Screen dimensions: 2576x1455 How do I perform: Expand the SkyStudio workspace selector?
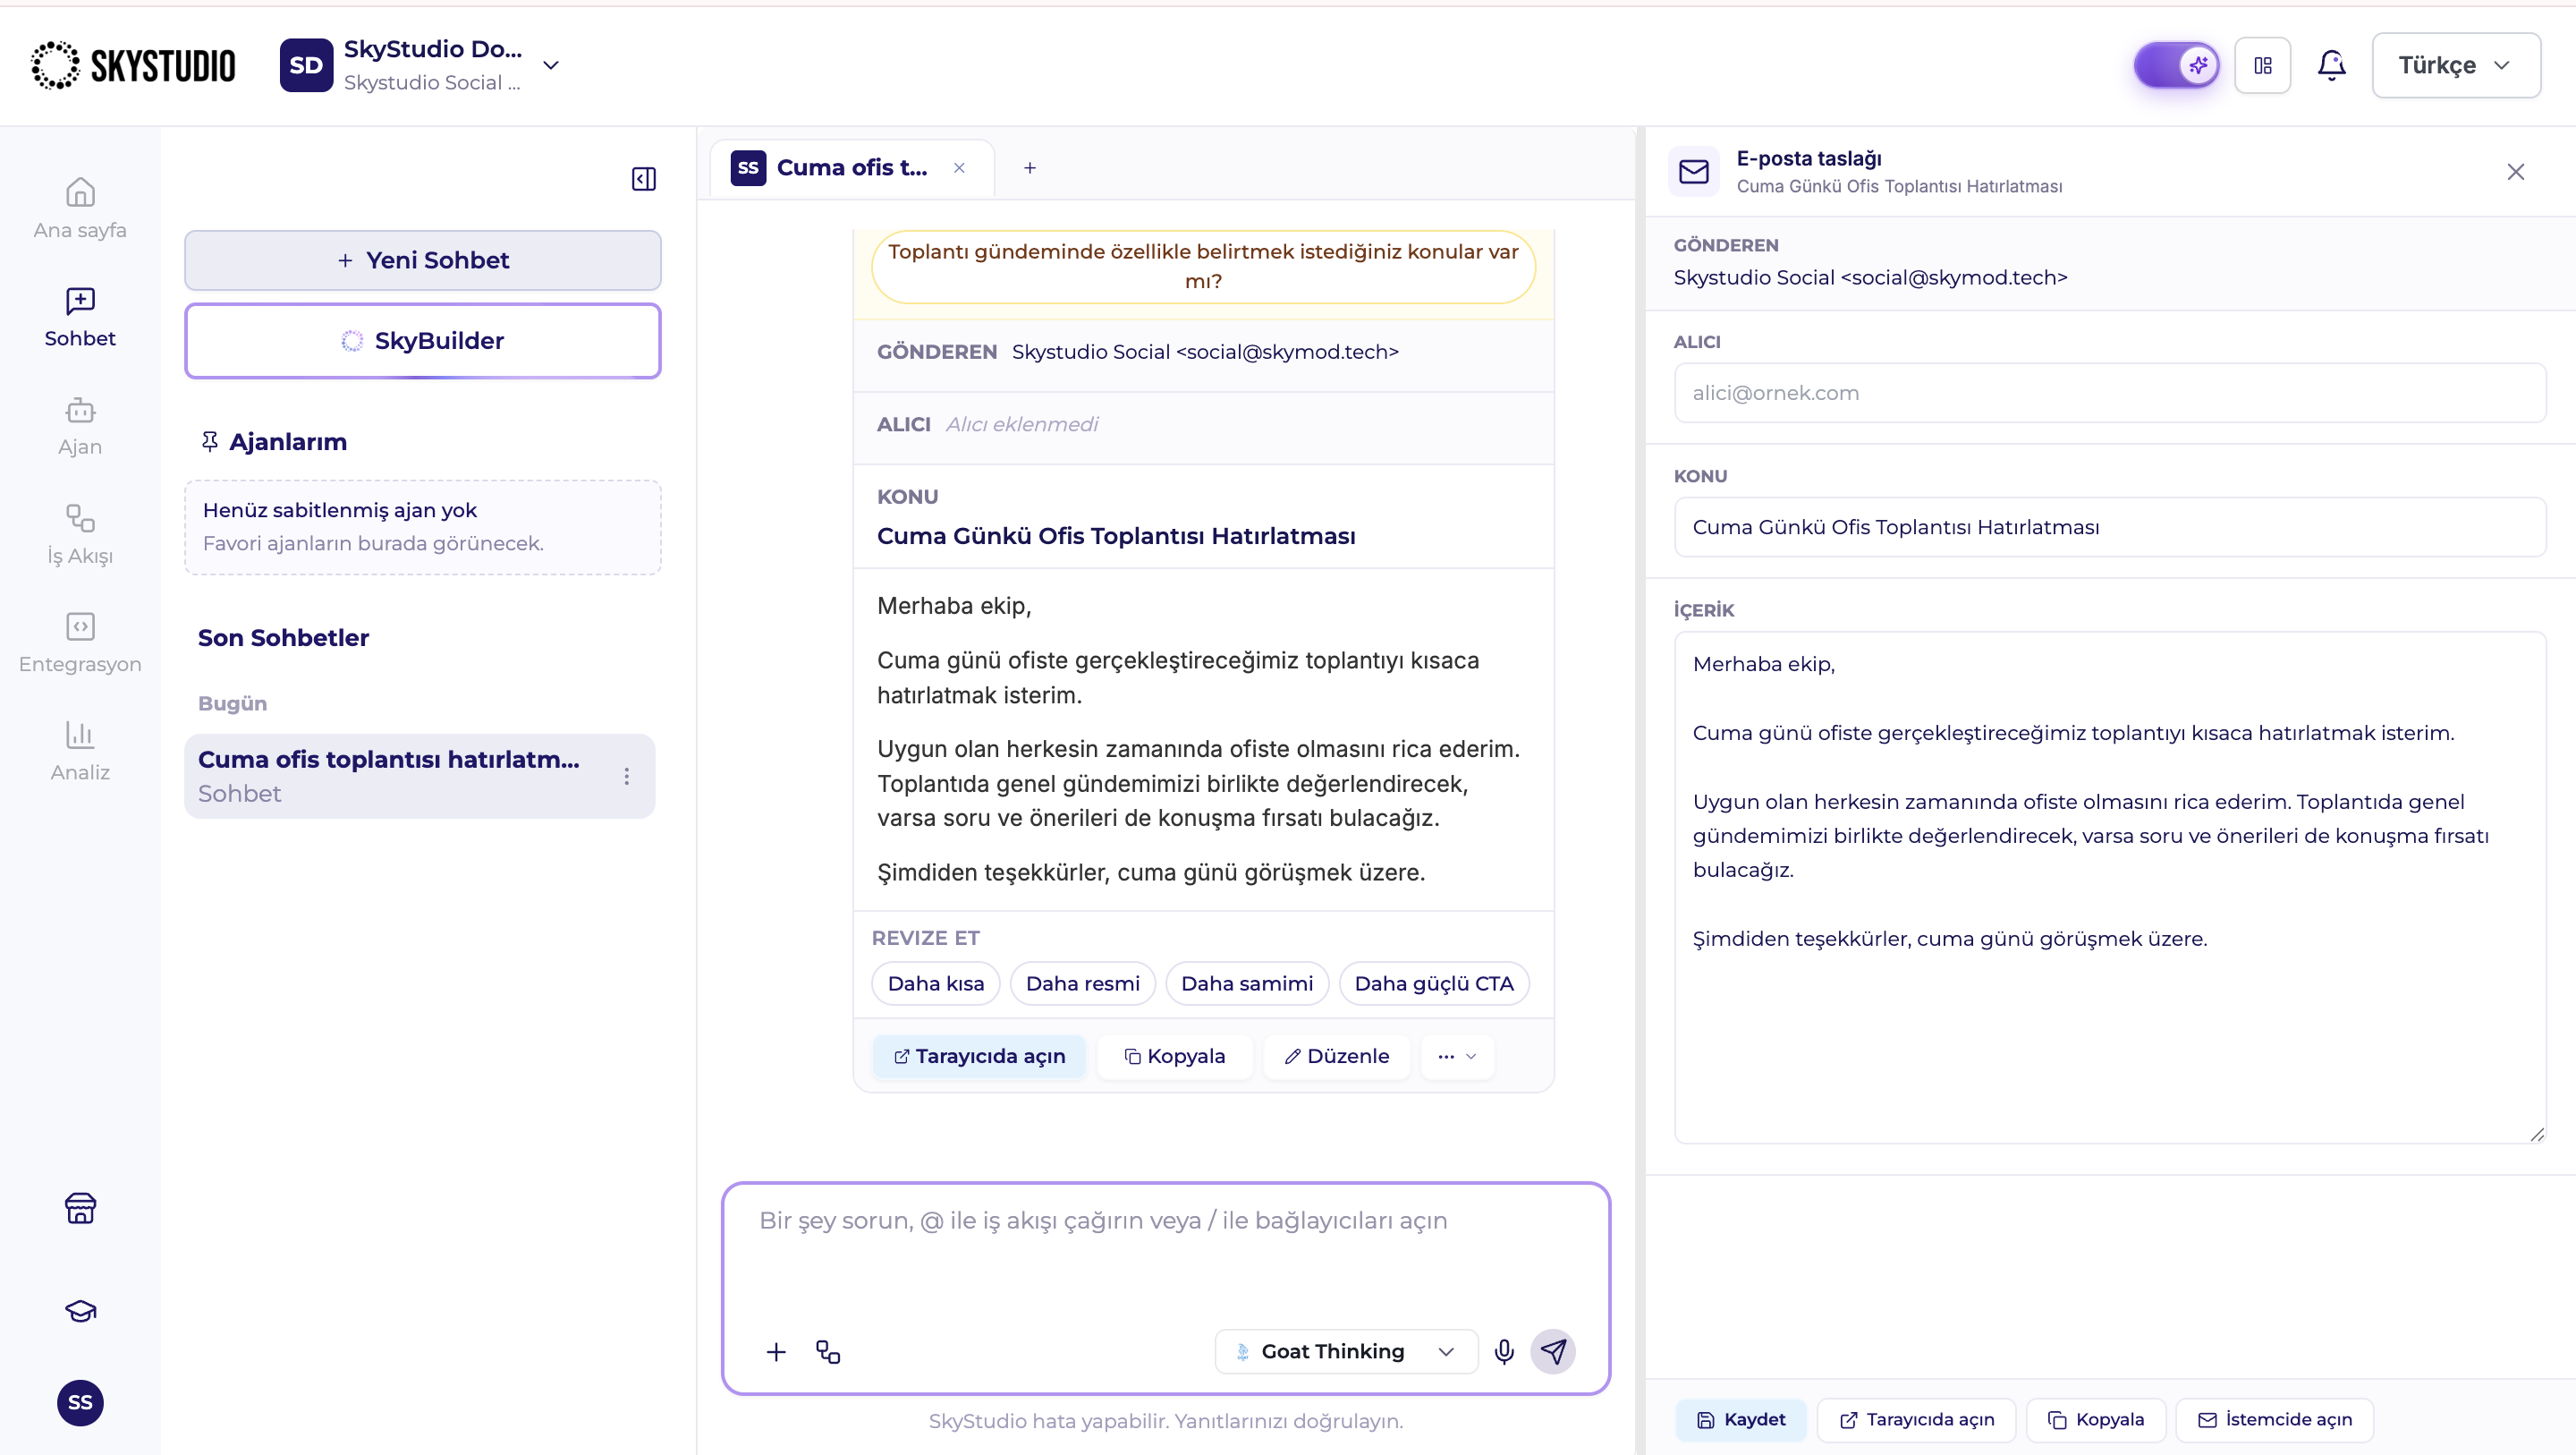point(550,65)
